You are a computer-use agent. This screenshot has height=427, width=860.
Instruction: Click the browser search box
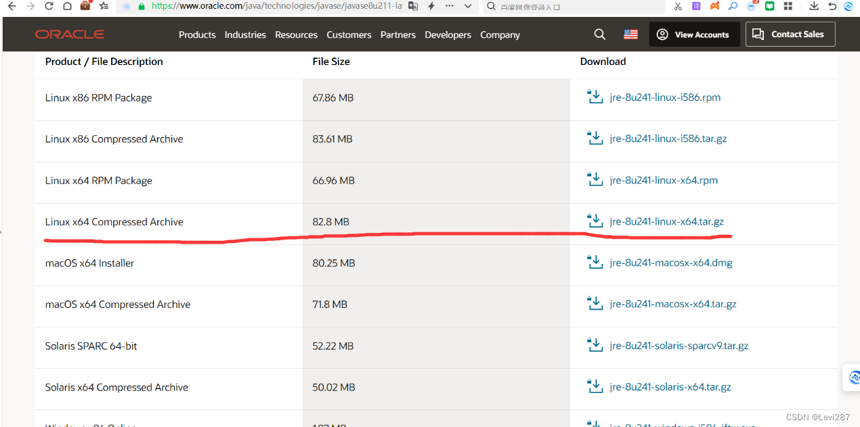tap(574, 6)
